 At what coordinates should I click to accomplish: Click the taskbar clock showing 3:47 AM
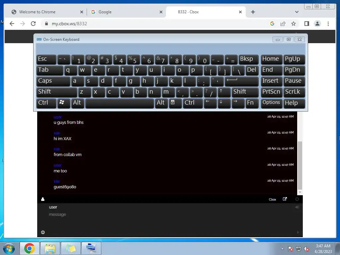click(x=323, y=249)
